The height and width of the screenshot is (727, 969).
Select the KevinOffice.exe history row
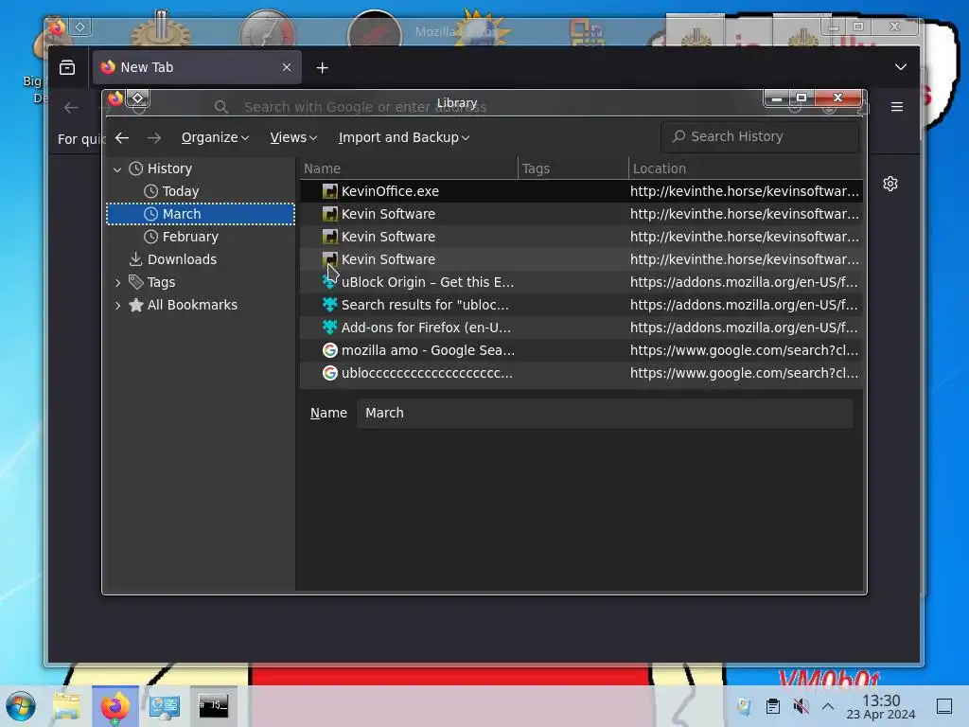point(581,191)
